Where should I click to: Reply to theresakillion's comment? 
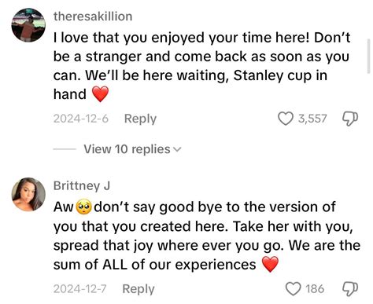(x=140, y=119)
